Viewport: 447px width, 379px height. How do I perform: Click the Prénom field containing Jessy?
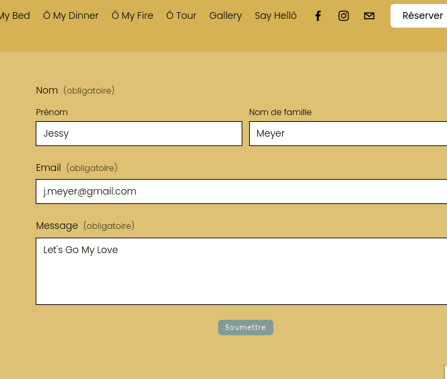tap(139, 133)
